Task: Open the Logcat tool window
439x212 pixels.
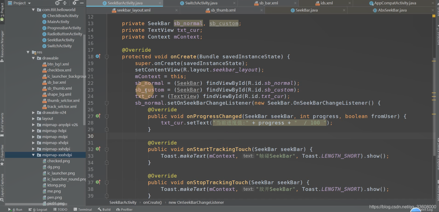Action: point(38,210)
